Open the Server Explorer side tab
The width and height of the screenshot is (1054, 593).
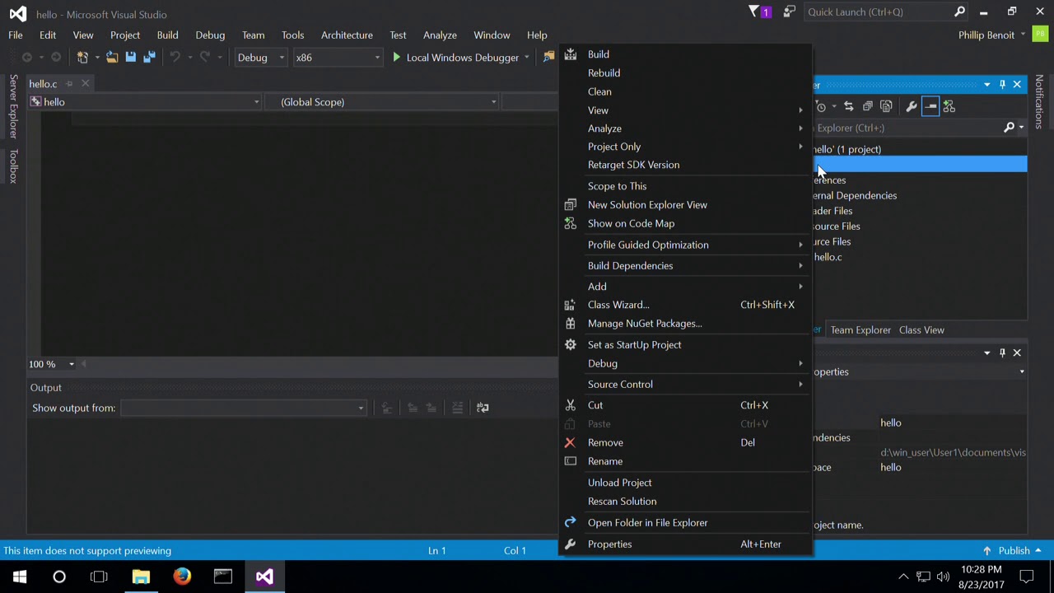click(x=13, y=106)
